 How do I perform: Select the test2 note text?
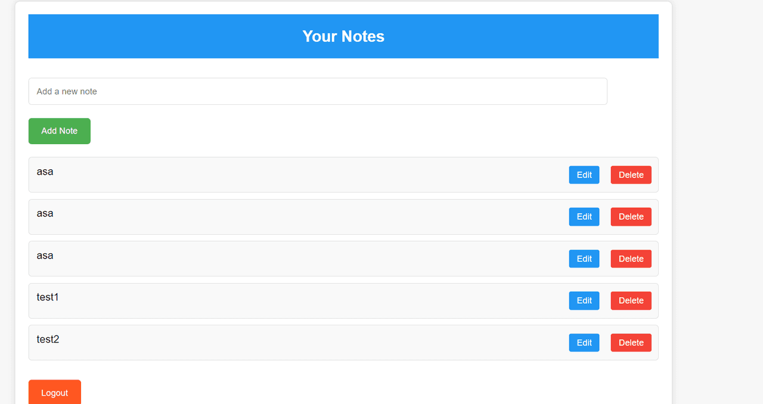click(48, 340)
